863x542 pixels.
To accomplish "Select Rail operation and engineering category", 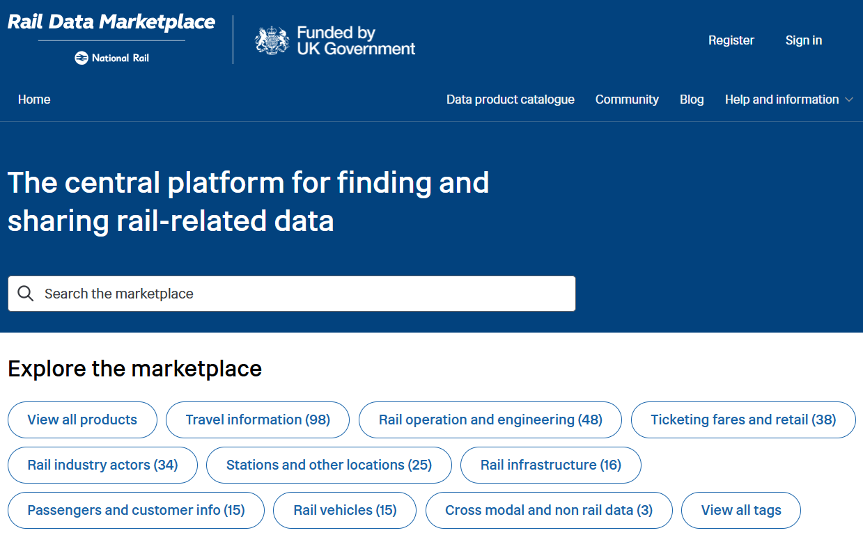I will tap(490, 420).
